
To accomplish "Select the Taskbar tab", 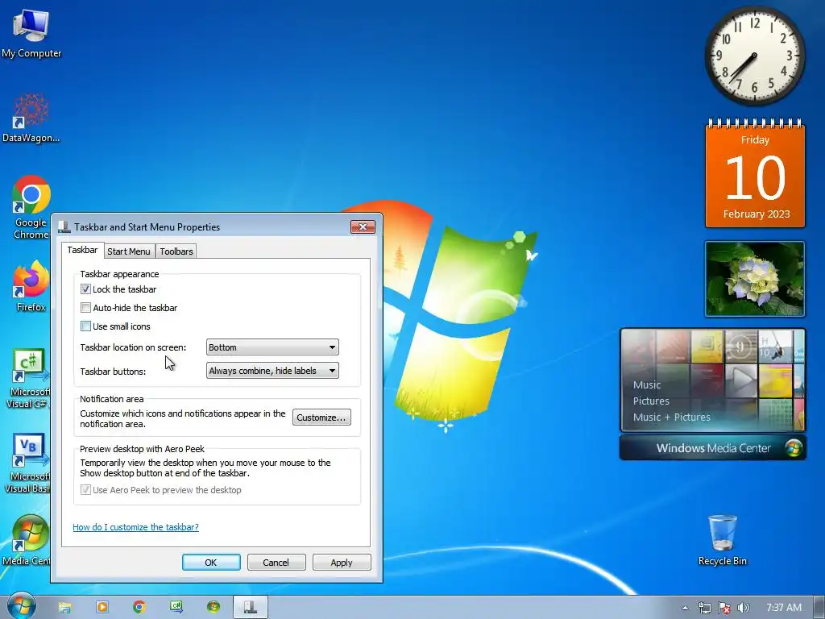I will 83,250.
